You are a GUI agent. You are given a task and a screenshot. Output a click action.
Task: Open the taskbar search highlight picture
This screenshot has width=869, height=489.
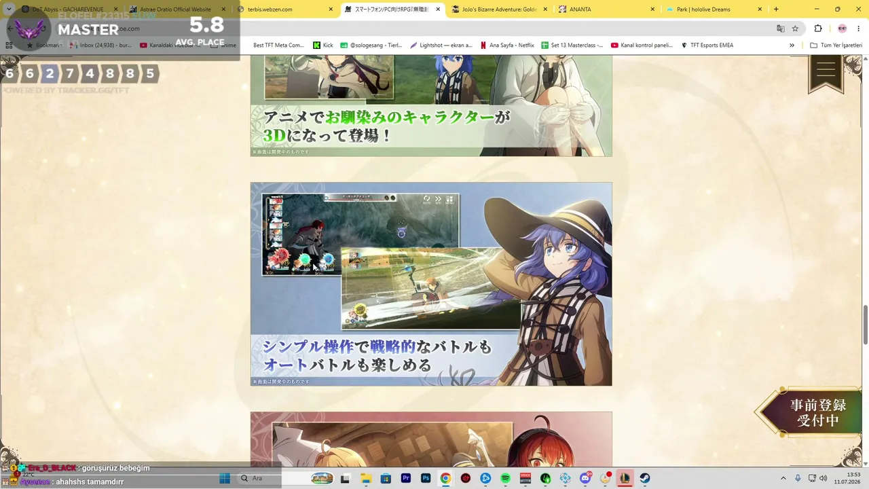click(x=322, y=478)
